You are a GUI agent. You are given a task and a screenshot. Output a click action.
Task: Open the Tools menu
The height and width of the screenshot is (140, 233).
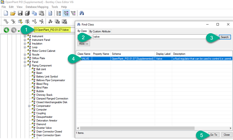(x=55, y=7)
